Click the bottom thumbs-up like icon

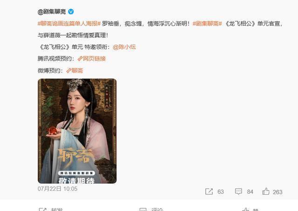pos(245,209)
